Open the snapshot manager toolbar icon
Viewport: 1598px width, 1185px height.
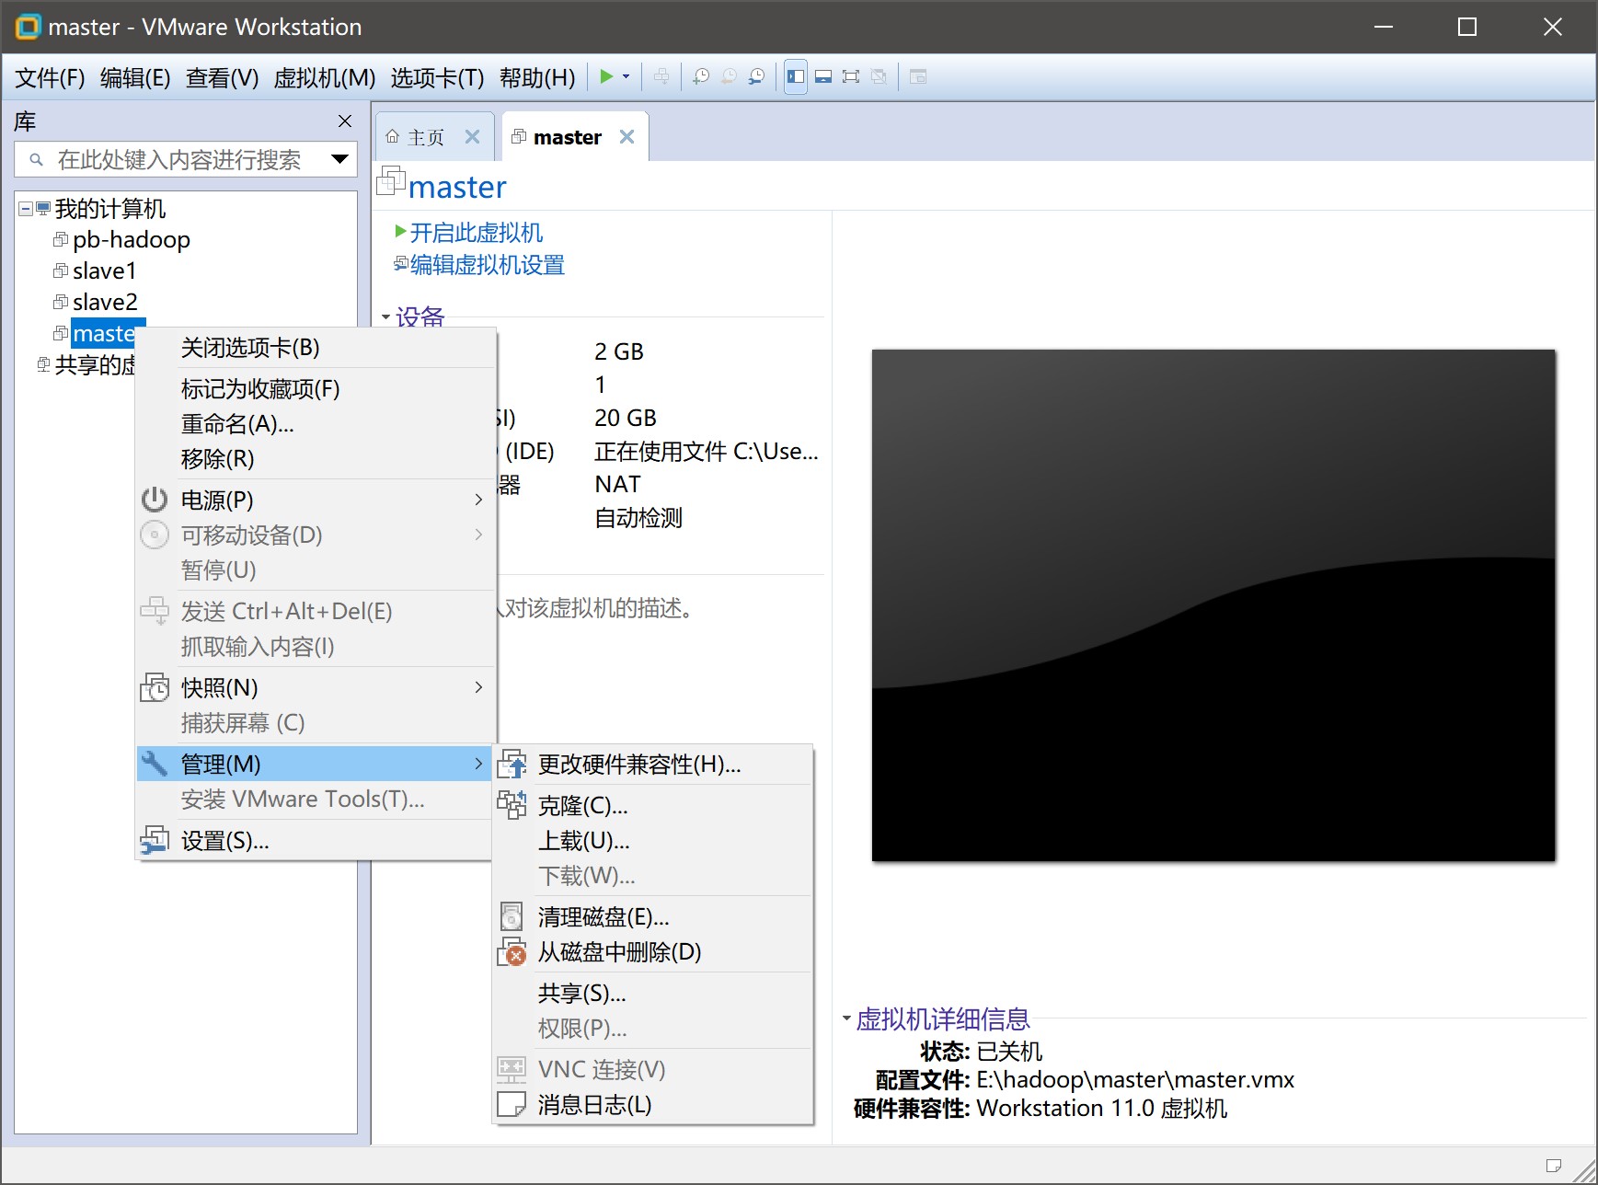(x=756, y=77)
